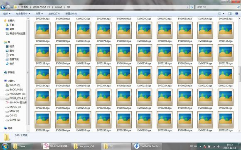Switch to the hana folder taskbar button
This screenshot has width=241, height=150.
coord(26,146)
